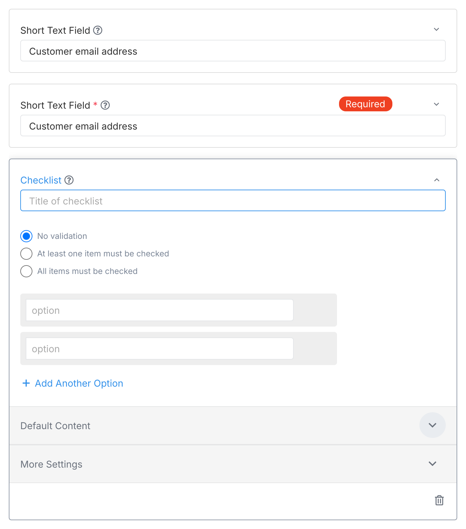The height and width of the screenshot is (529, 466).
Task: Click into the Title of checklist input
Action: [233, 200]
